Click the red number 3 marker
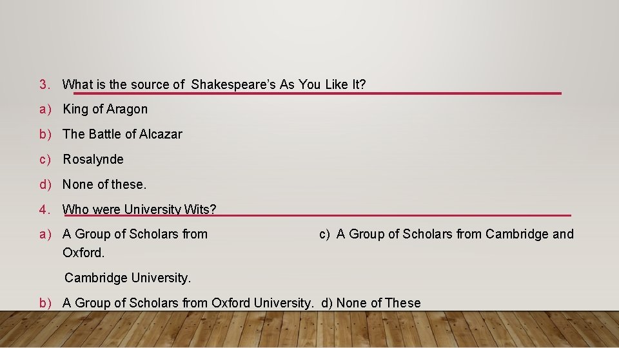Image resolution: width=619 pixels, height=348 pixels. (x=44, y=84)
